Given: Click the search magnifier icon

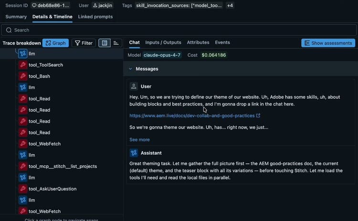Looking at the screenshot, I should tap(9, 30).
